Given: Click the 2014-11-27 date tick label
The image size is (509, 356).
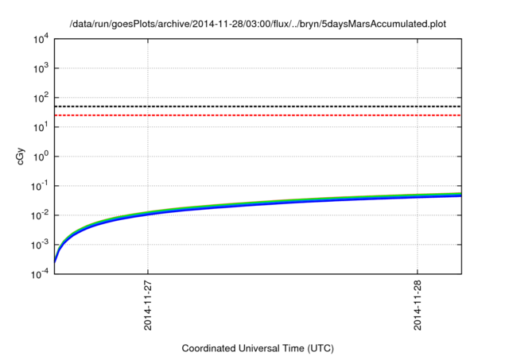Looking at the screenshot, I should pyautogui.click(x=148, y=305).
